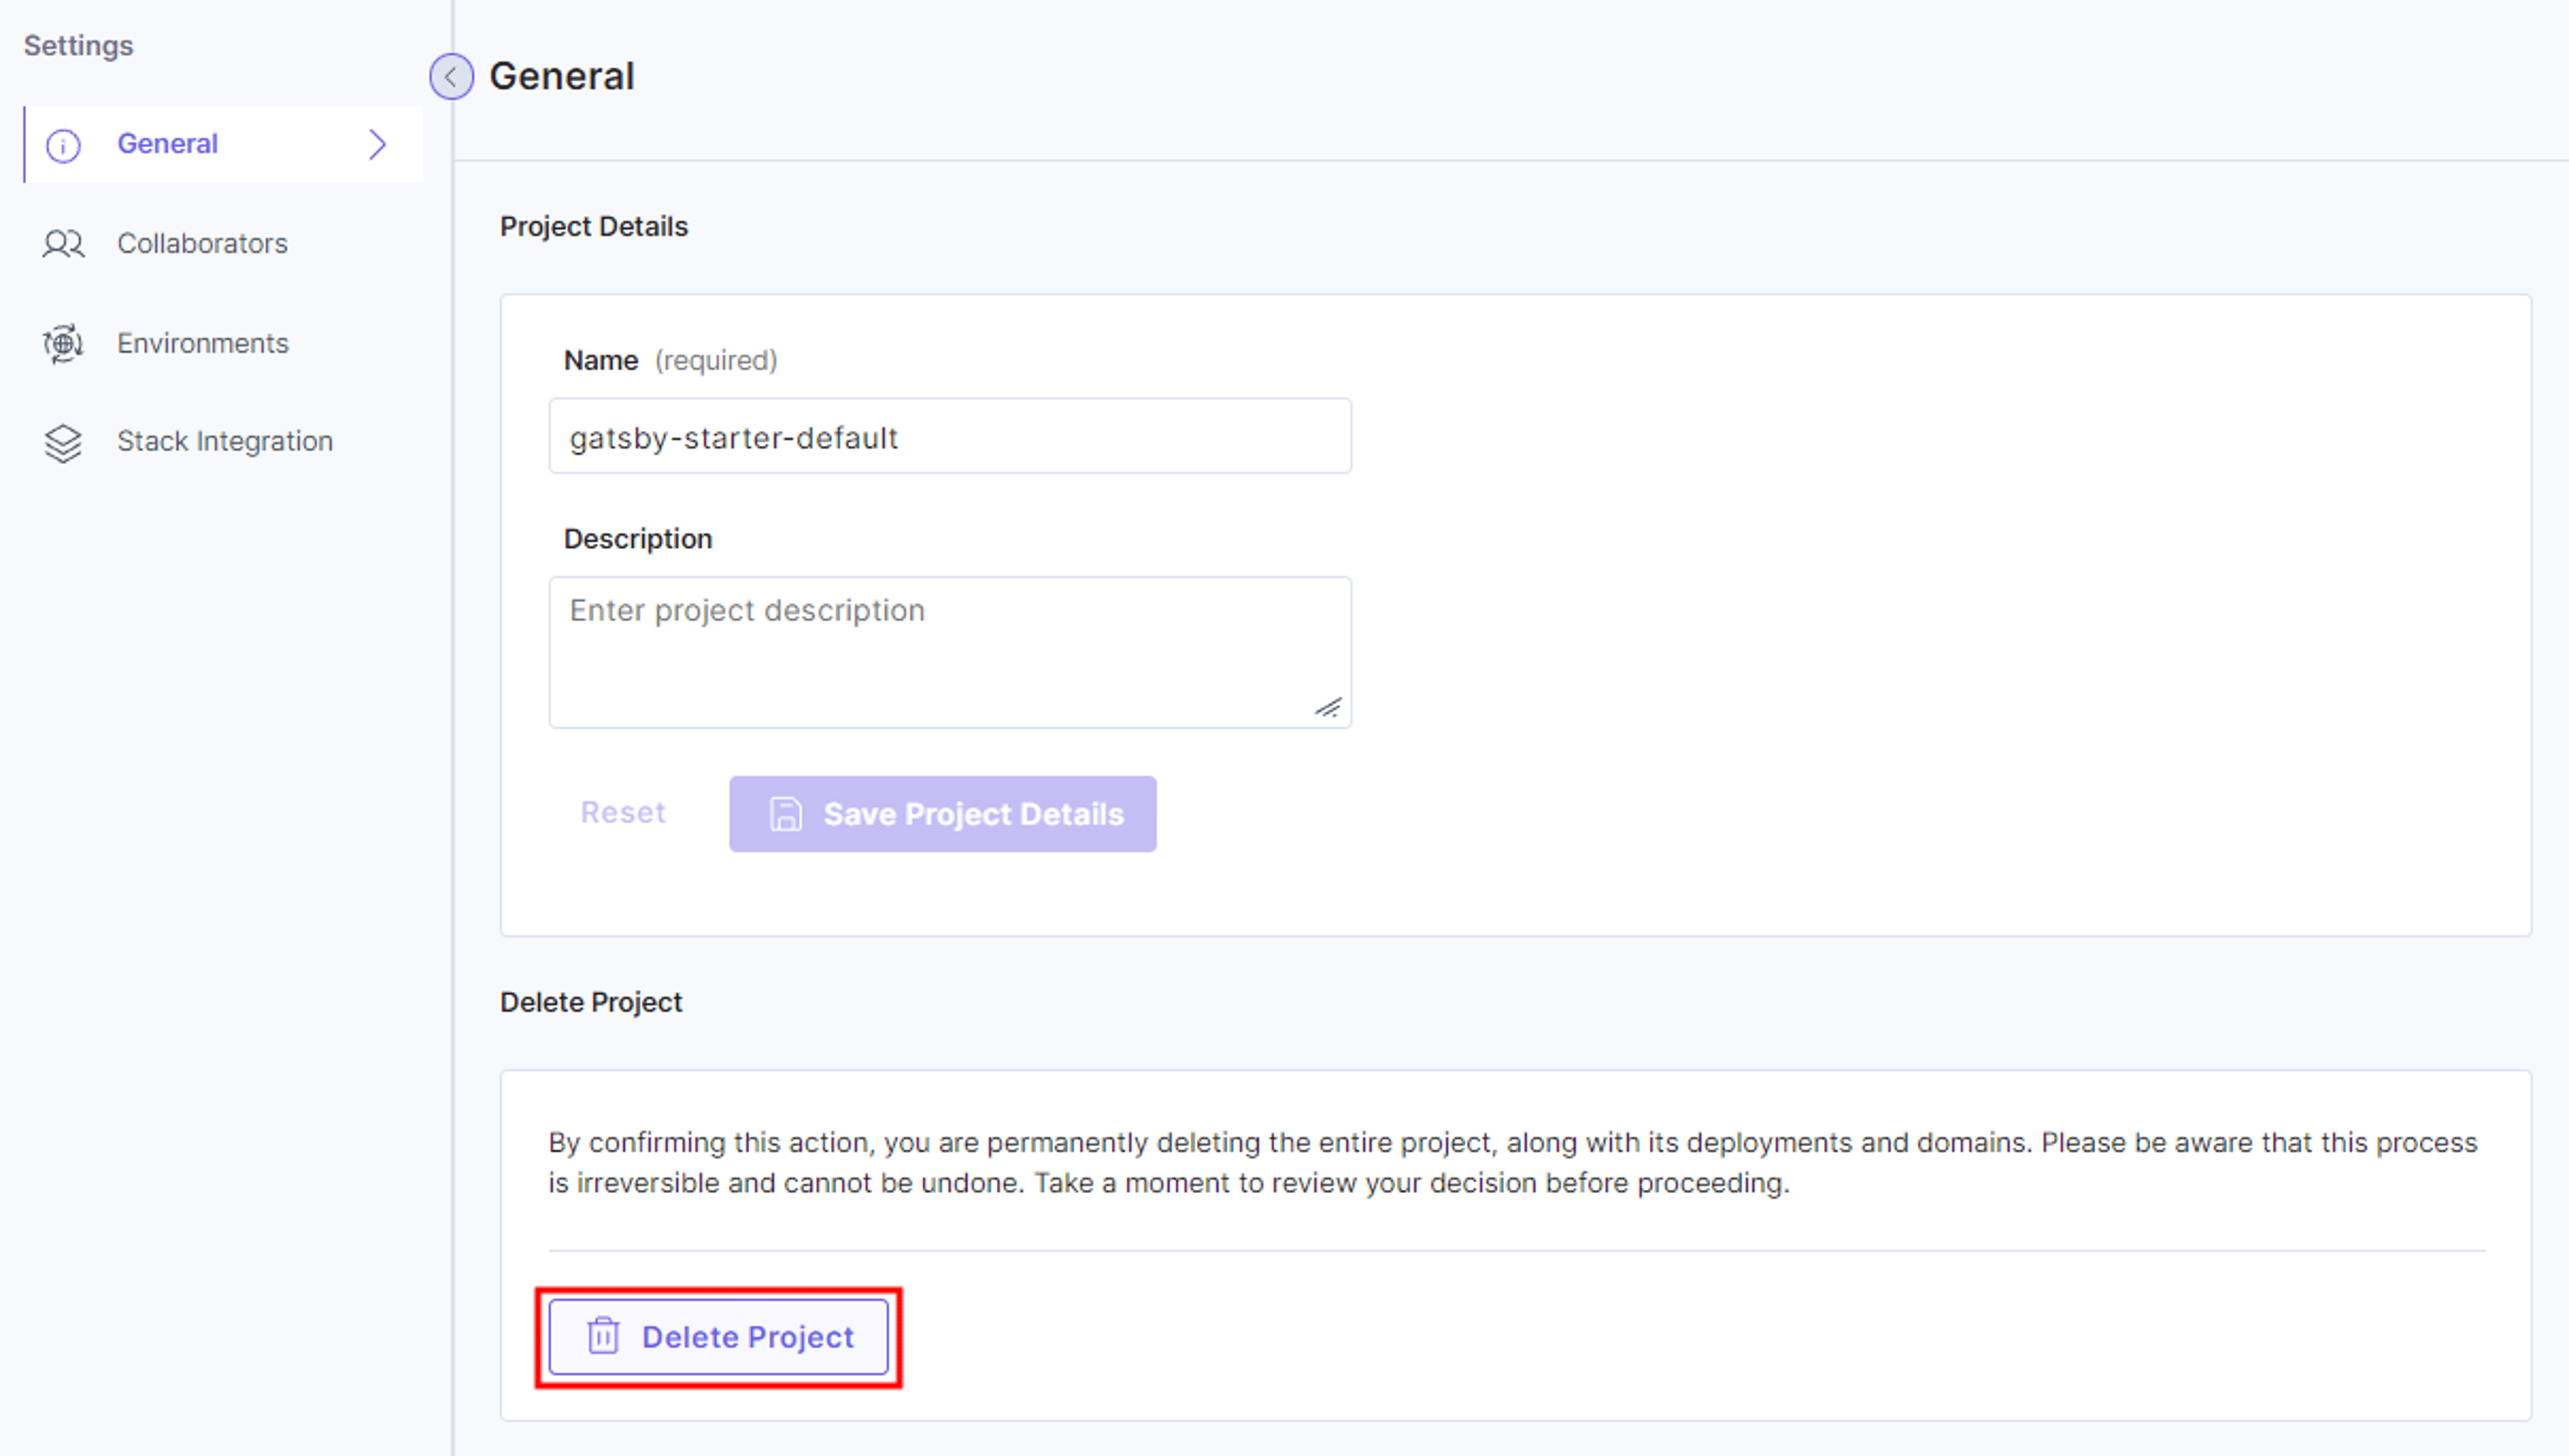Expand General section chevron arrow

point(377,144)
